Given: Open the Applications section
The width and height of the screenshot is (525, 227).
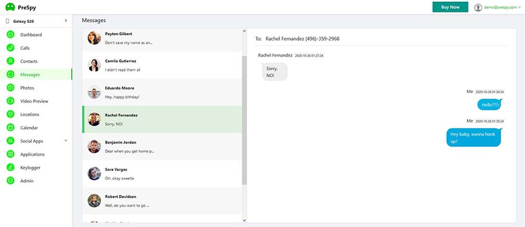Looking at the screenshot, I should [32, 154].
